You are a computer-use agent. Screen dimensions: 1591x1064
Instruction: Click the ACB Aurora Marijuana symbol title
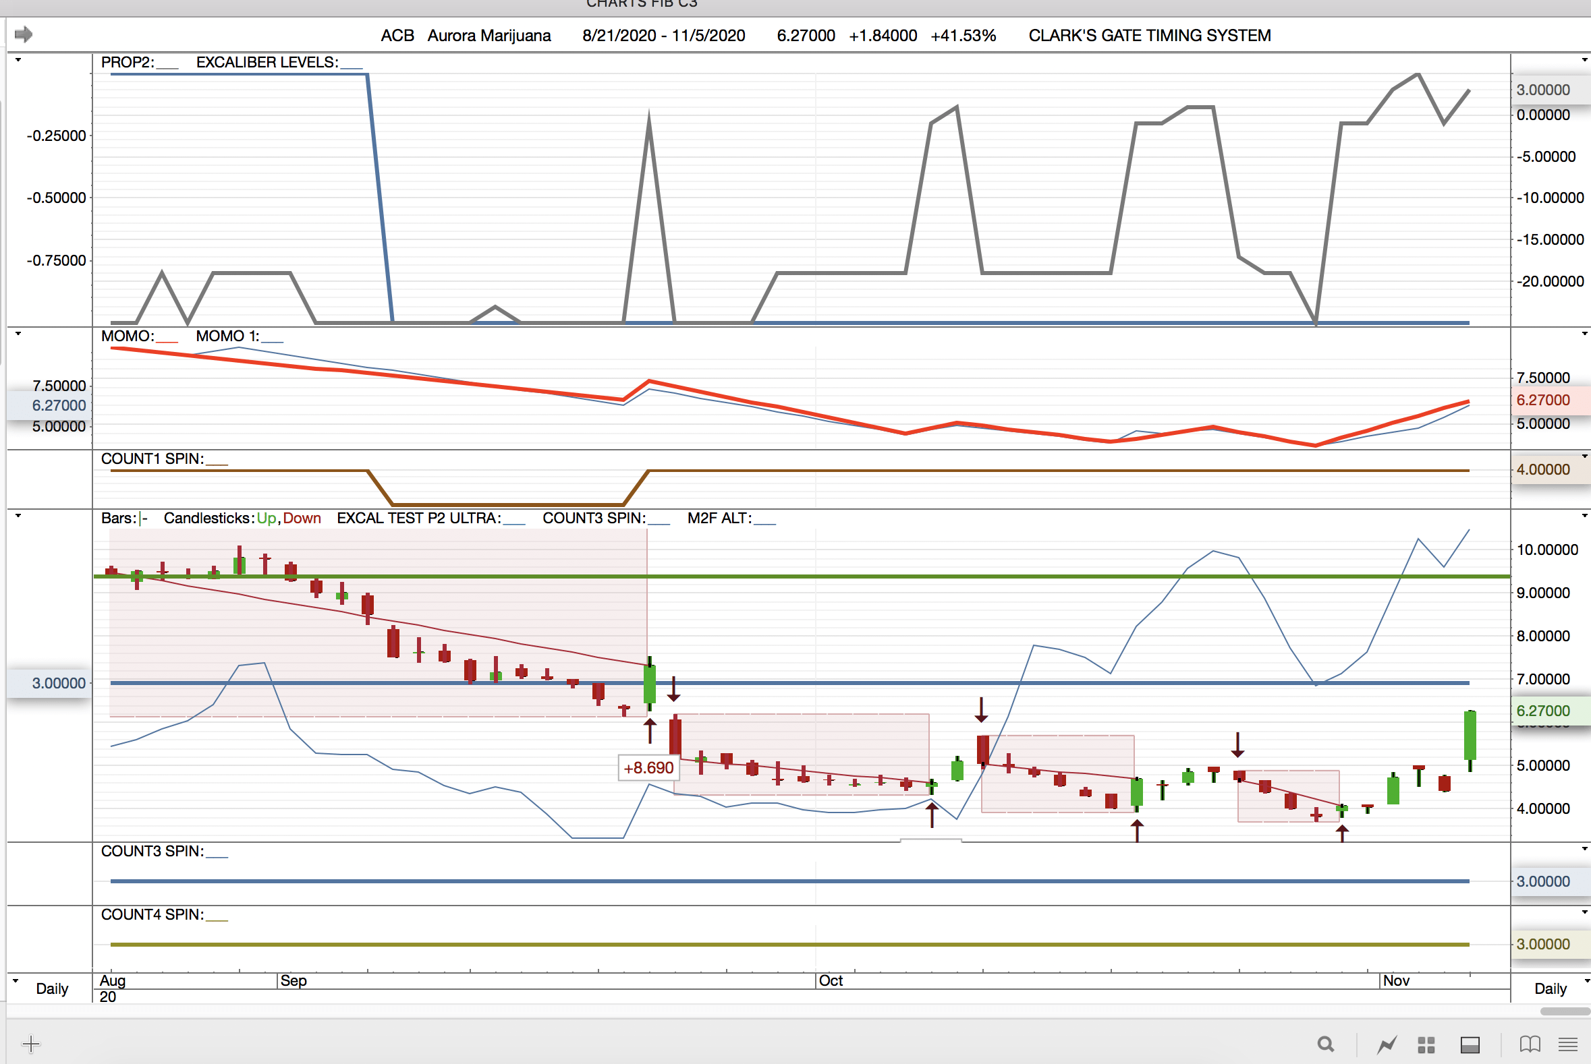(465, 35)
